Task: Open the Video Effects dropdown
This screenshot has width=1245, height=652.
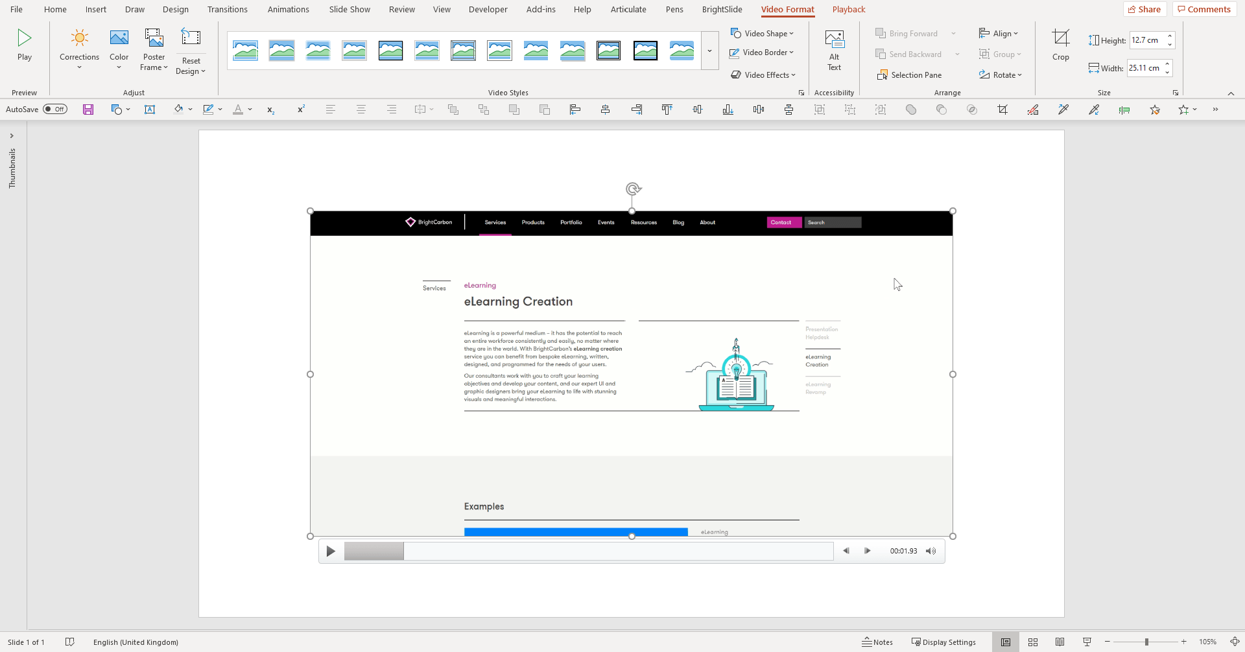Action: pyautogui.click(x=763, y=75)
